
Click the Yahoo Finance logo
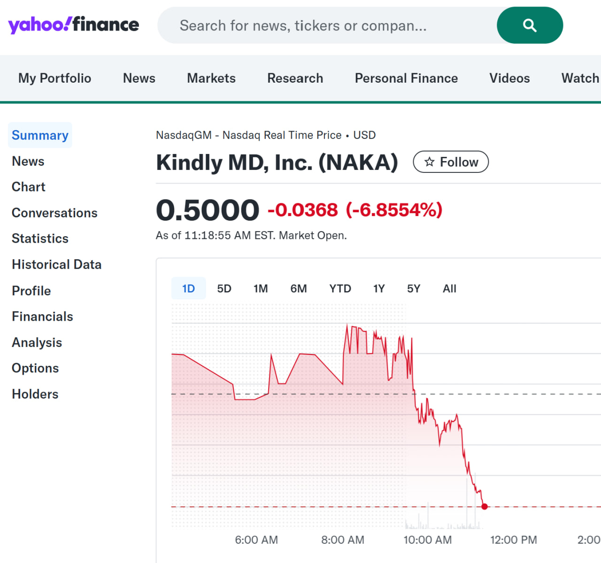click(73, 24)
